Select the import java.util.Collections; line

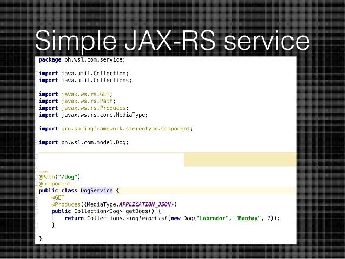[85, 81]
